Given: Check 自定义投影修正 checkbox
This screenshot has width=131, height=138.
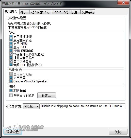Looking at the screenshot, I should (x=11, y=95).
